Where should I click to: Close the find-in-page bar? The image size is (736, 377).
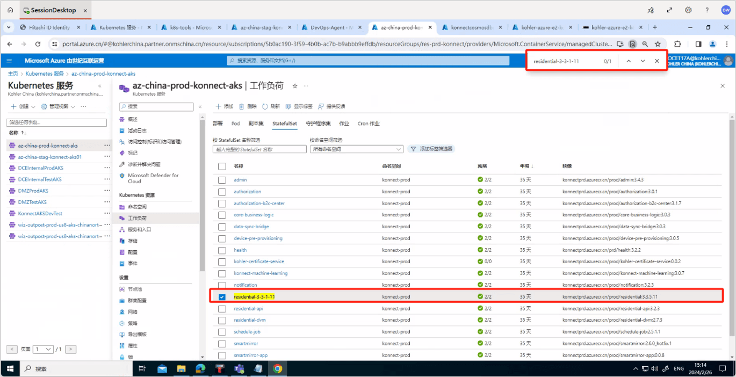(x=656, y=61)
